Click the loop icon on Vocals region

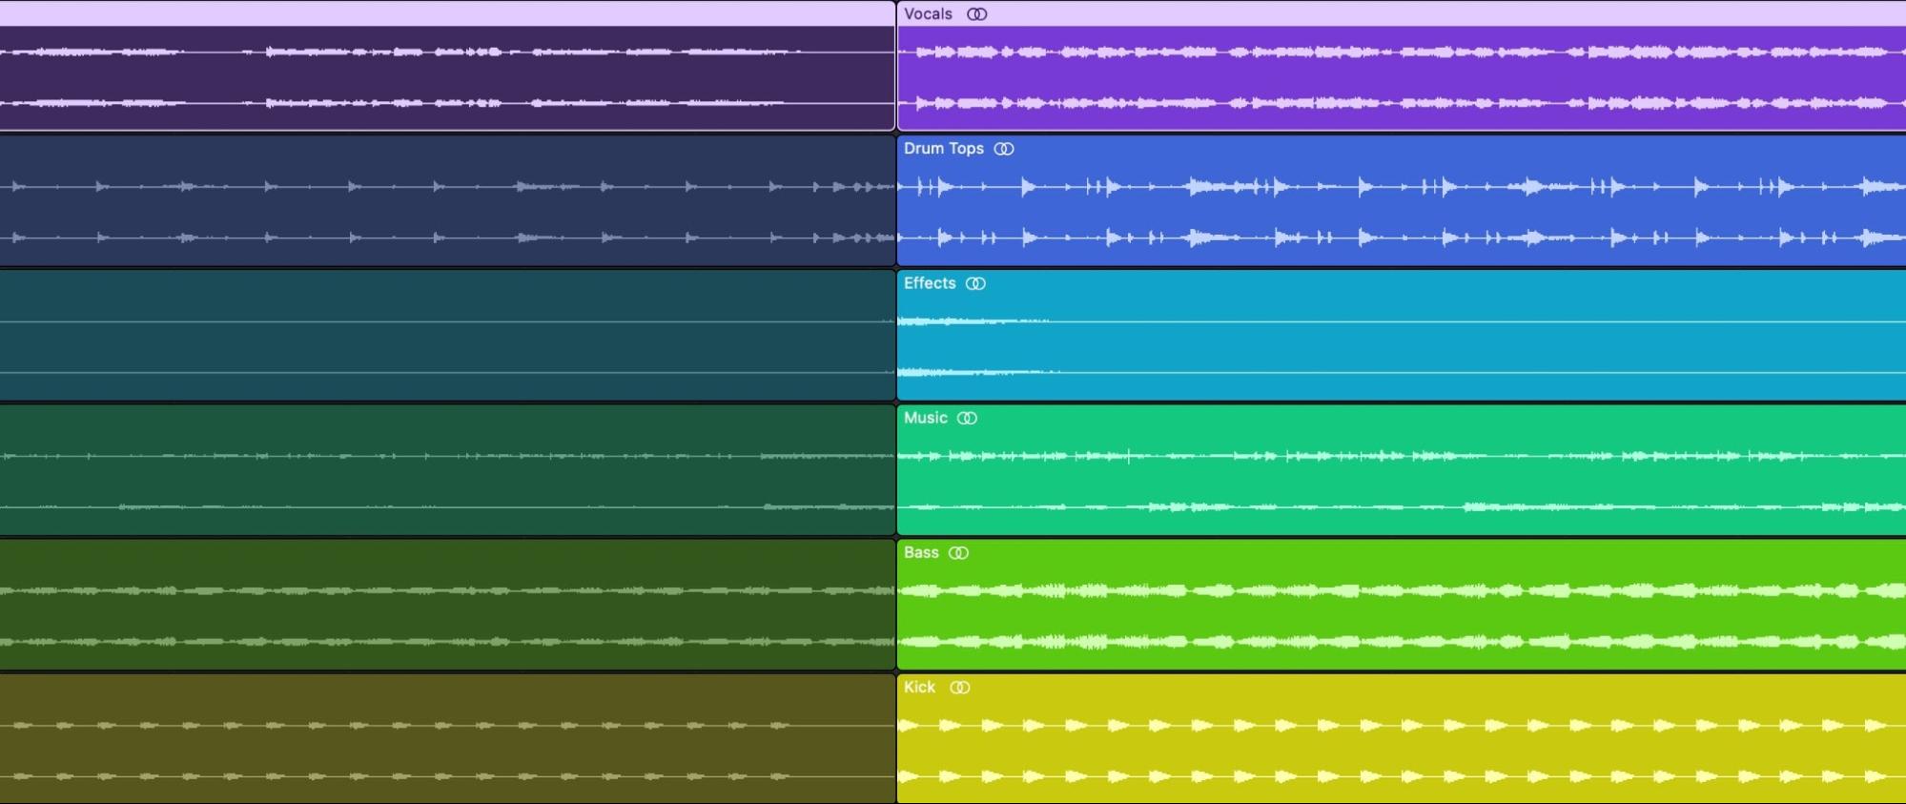[x=977, y=14]
